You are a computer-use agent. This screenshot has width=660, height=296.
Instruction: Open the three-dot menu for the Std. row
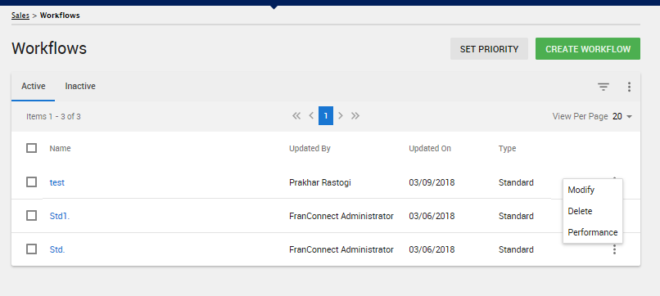pyautogui.click(x=614, y=249)
